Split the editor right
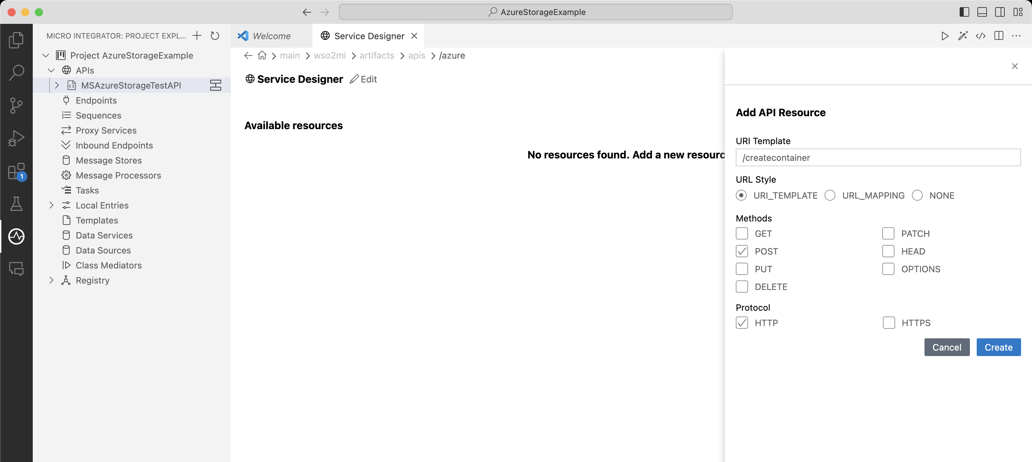 pos(999,36)
